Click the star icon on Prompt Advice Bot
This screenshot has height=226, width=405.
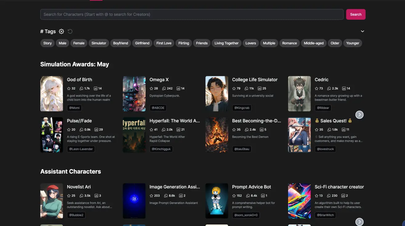click(x=234, y=196)
